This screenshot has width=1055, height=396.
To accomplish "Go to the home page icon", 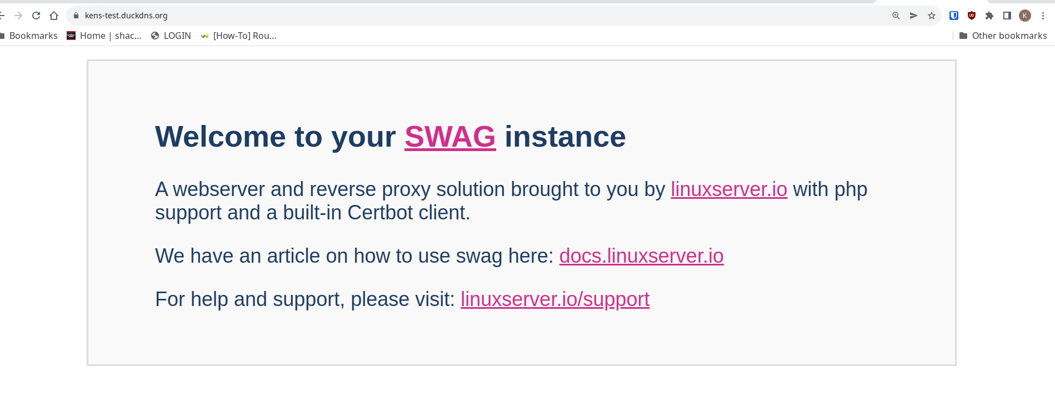I will click(x=54, y=16).
